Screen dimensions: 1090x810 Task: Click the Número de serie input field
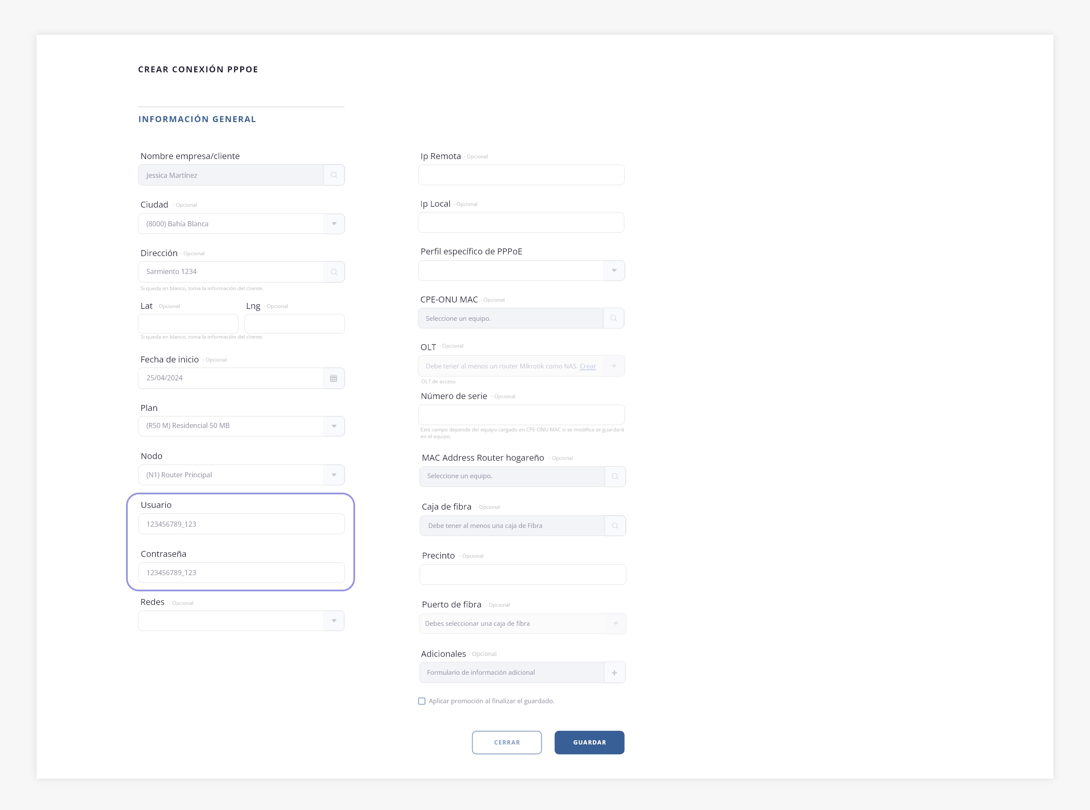(521, 415)
